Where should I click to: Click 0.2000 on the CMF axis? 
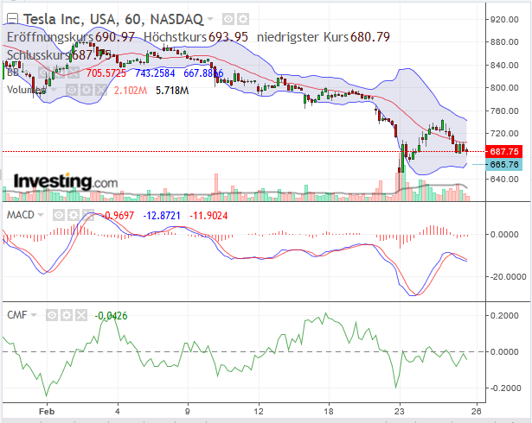point(504,316)
